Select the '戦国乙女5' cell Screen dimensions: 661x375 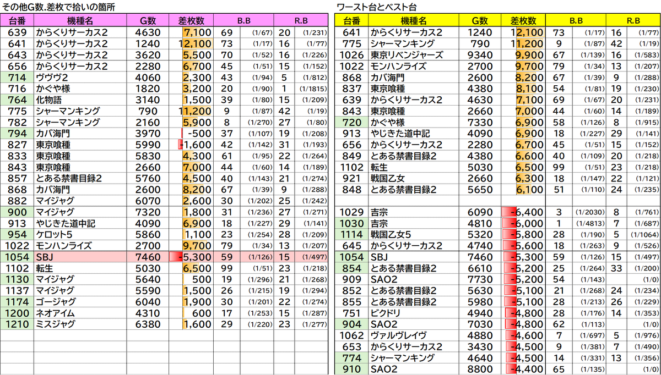(414, 234)
